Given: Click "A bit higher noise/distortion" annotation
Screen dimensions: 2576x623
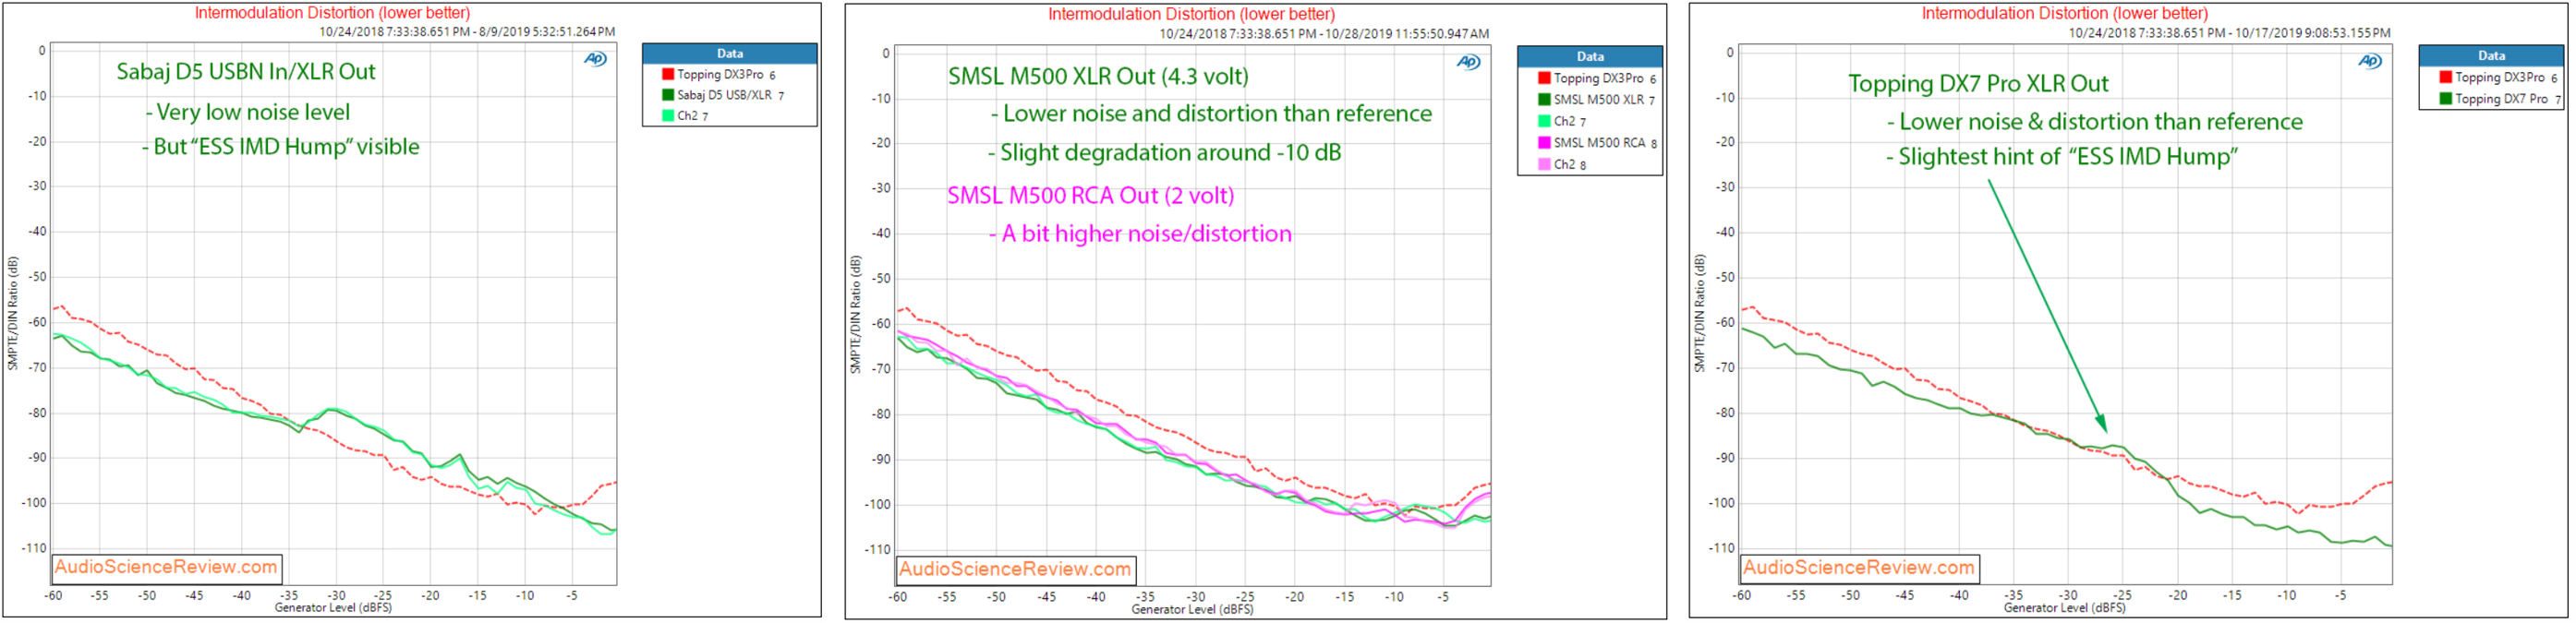Looking at the screenshot, I should point(1140,234).
